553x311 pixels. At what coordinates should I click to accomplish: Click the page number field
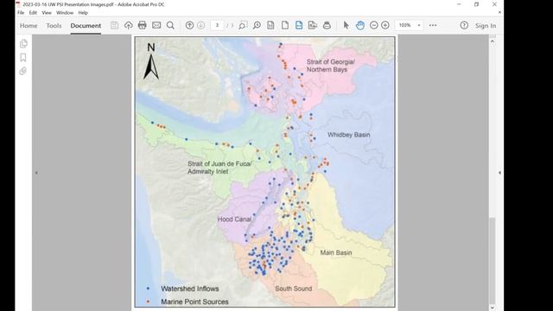click(217, 25)
